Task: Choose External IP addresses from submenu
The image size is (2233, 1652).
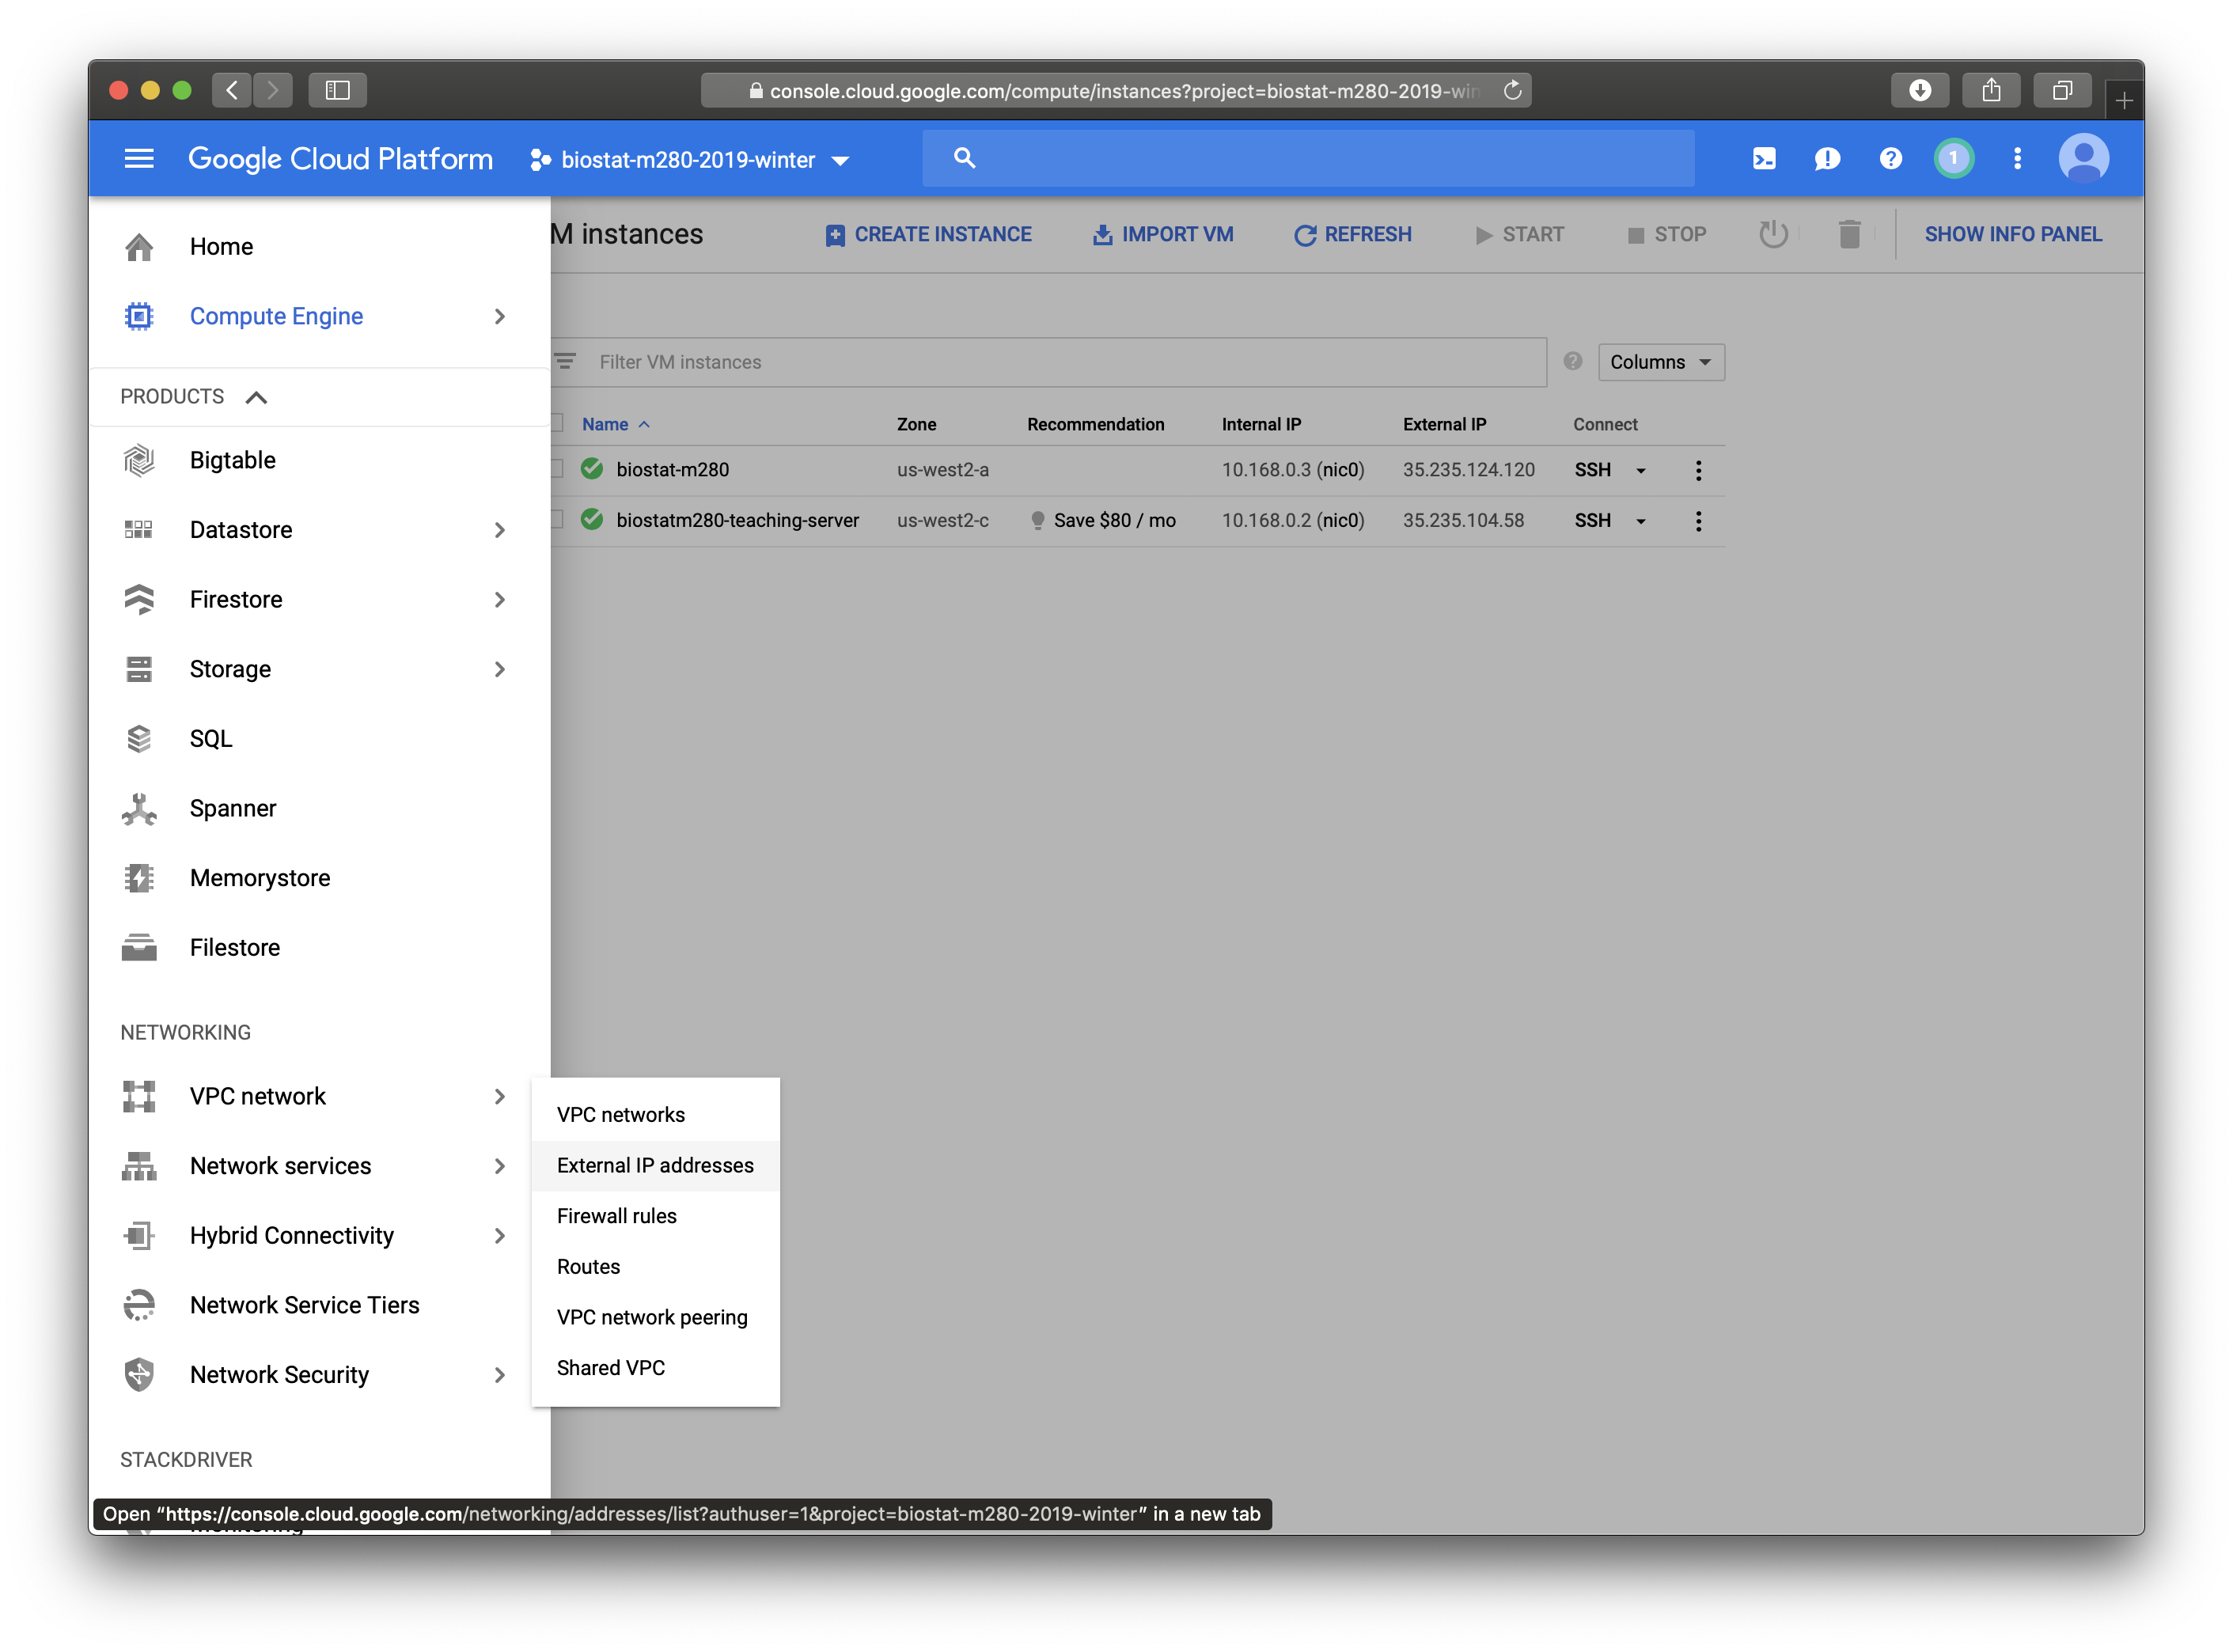Action: coord(655,1165)
